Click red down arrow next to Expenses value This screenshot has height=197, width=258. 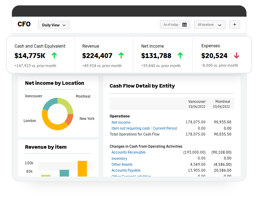point(236,56)
